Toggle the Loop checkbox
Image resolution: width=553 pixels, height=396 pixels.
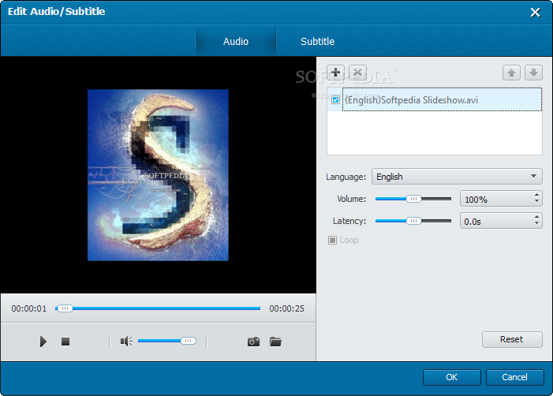point(332,240)
